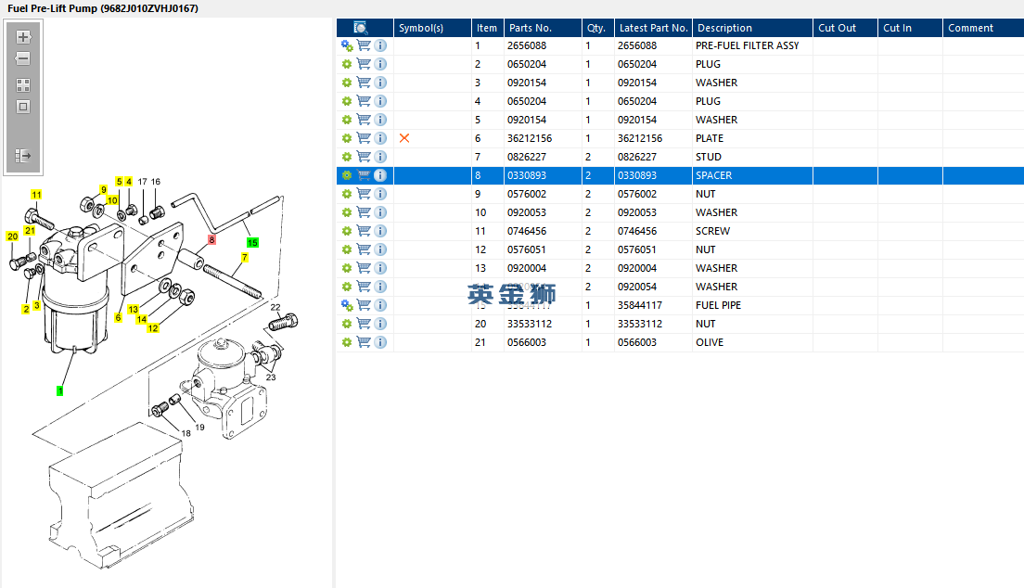
Task: Click gear icon for FUEL PIPE row
Action: [x=347, y=305]
